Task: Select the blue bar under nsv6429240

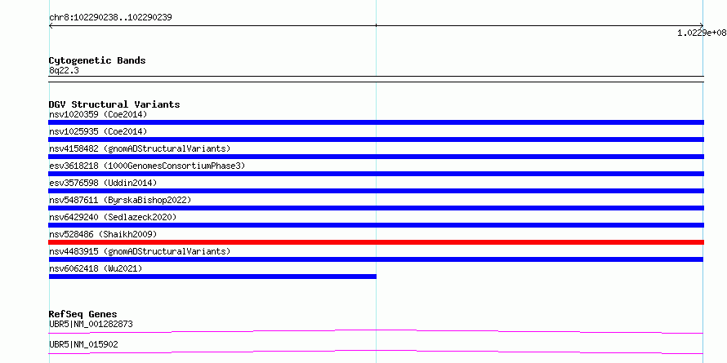Action: (x=376, y=225)
